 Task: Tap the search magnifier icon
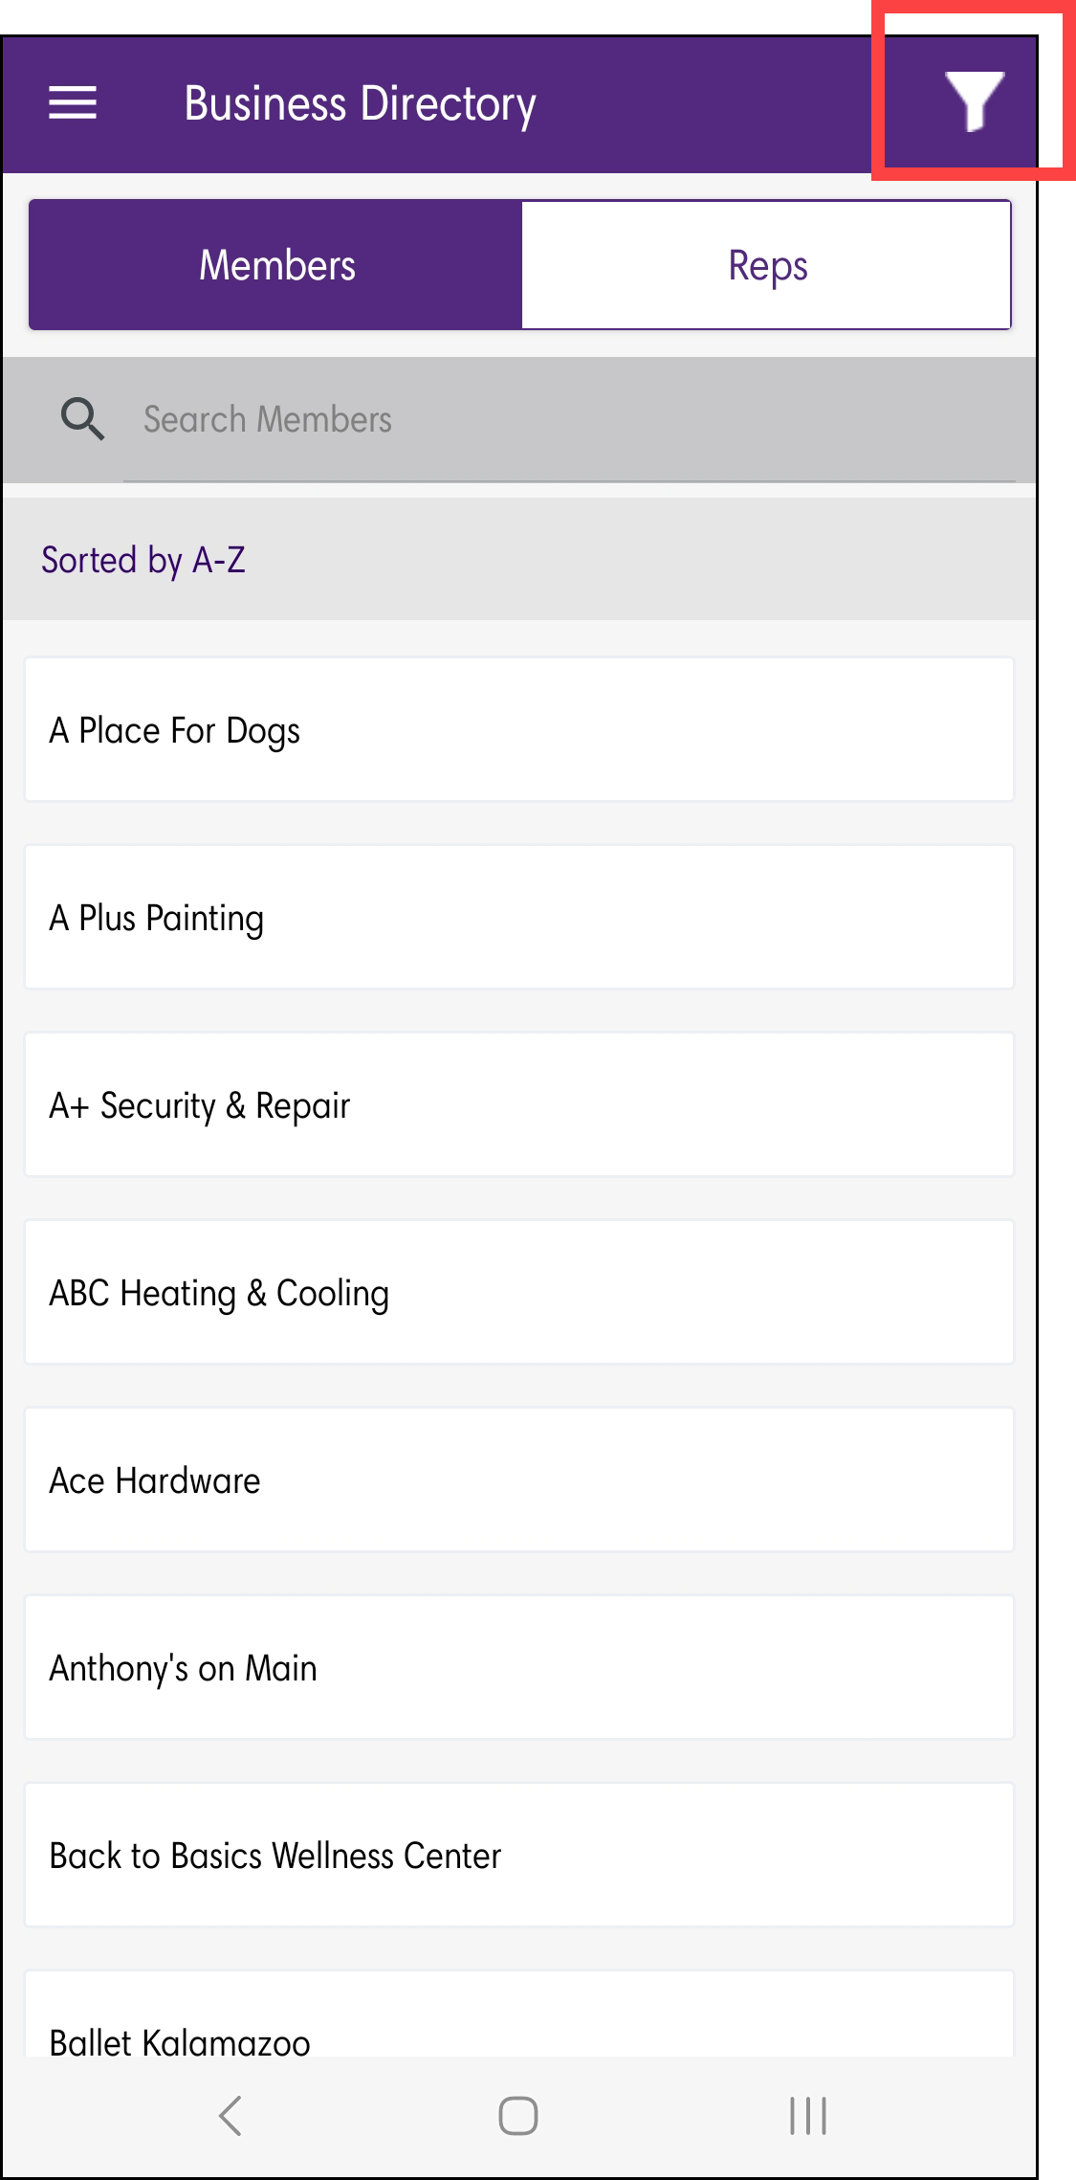click(82, 419)
